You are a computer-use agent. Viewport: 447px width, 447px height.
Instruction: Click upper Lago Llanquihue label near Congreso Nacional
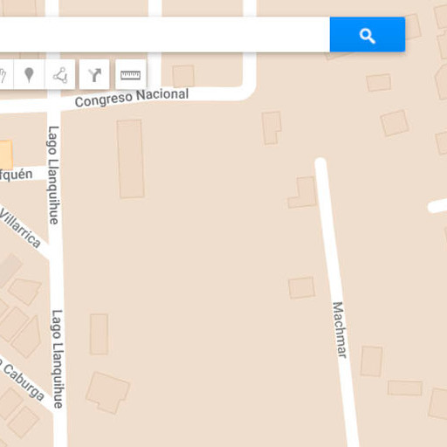[53, 175]
